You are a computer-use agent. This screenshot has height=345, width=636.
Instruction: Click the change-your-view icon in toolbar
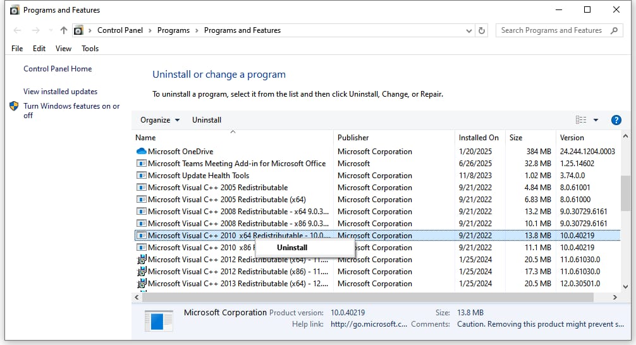coord(580,120)
